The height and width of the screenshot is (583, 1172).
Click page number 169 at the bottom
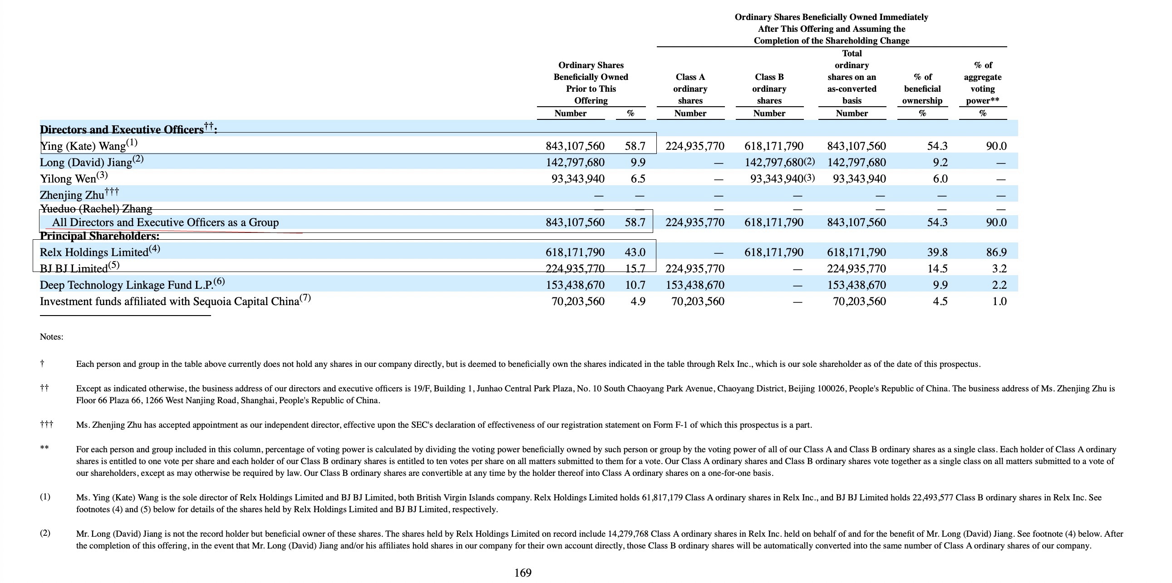522,573
